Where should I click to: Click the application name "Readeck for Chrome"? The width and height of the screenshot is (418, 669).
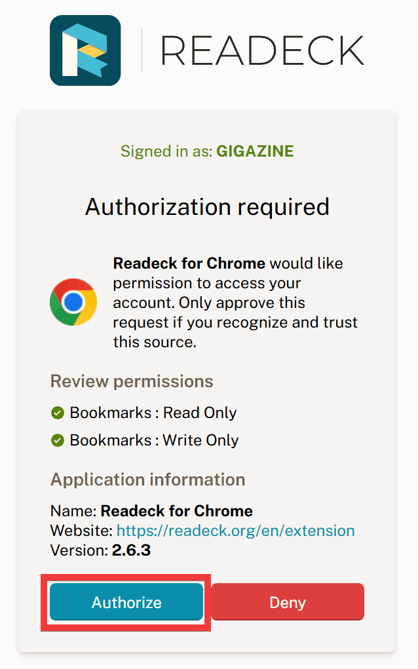tap(176, 511)
